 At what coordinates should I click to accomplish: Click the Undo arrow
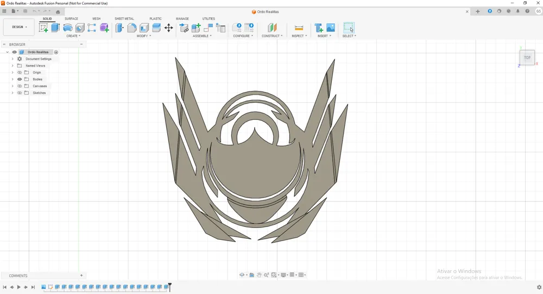pos(35,11)
